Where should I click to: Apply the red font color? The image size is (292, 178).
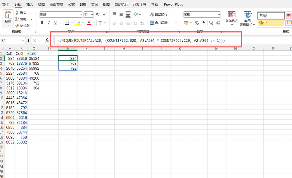point(89,23)
